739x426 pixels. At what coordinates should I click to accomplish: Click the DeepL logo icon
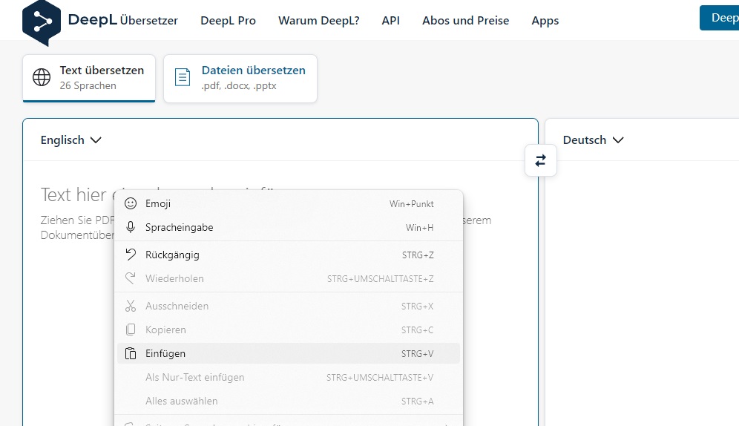point(42,20)
